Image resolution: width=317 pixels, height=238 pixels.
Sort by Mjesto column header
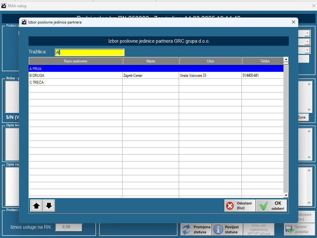151,61
